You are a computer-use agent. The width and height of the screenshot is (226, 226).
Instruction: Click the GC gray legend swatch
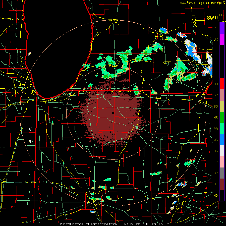[x=222, y=173]
